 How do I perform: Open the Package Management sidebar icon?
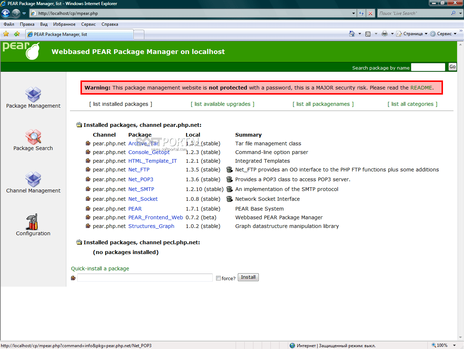(x=33, y=95)
